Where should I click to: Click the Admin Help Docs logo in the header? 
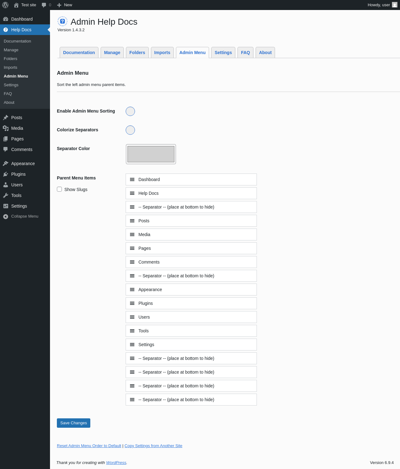[62, 21]
